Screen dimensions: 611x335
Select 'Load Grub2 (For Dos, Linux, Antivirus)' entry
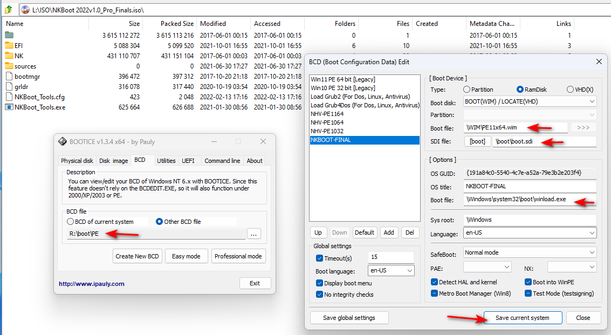(x=360, y=97)
